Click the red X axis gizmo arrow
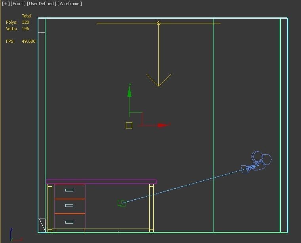301x243 pixels. [x=163, y=125]
